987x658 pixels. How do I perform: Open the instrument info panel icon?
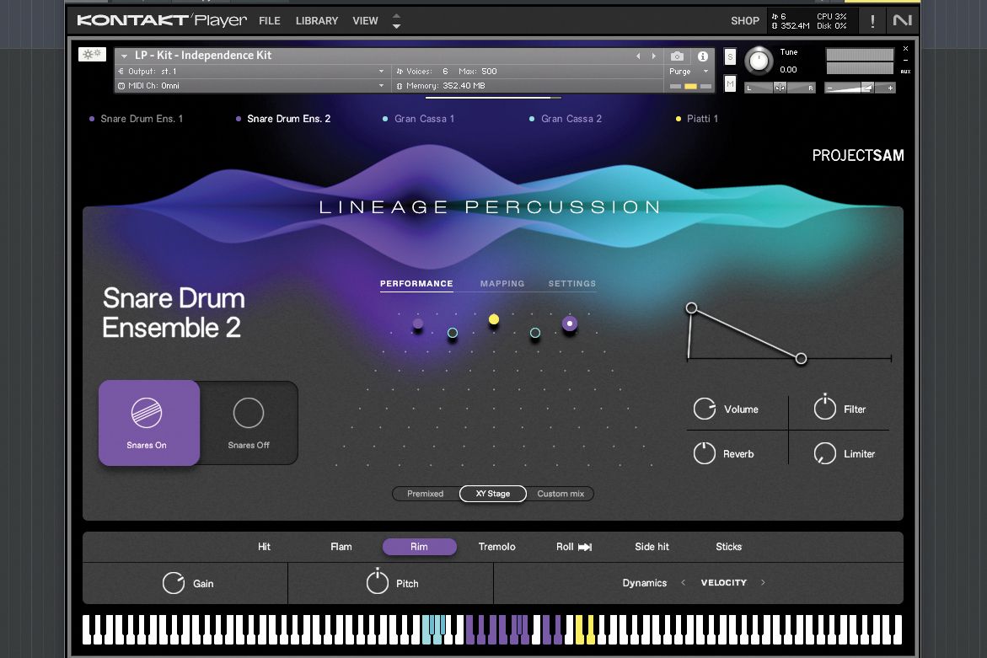(702, 56)
